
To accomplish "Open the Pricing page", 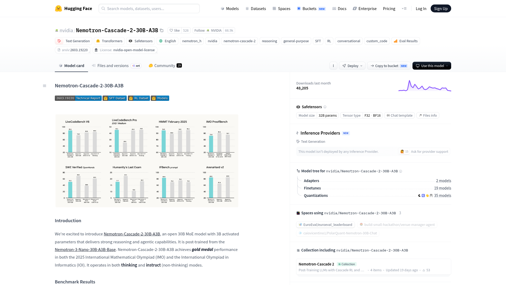I will coord(389,8).
